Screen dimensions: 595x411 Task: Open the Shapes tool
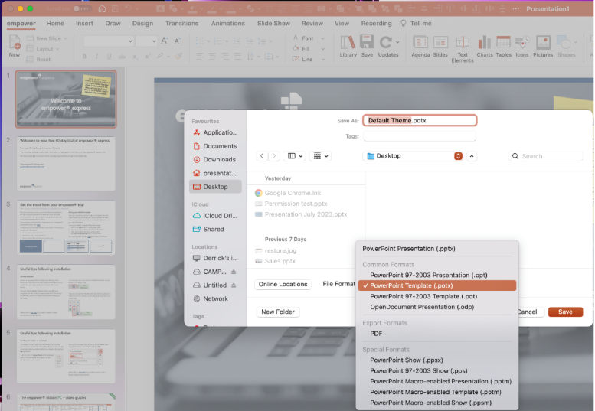pyautogui.click(x=566, y=46)
